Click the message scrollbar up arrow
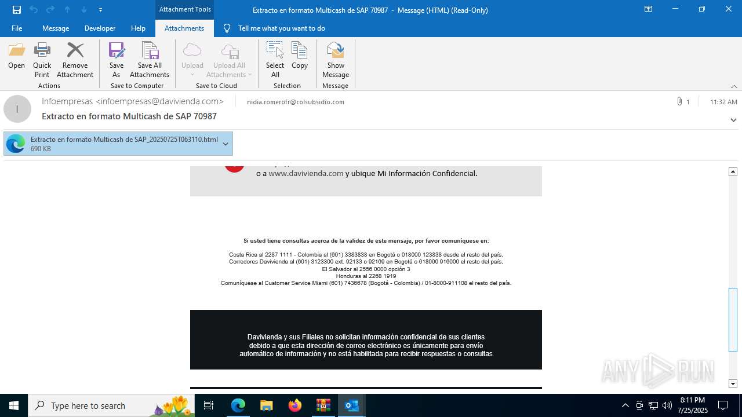Screen dimensions: 742x417 [733, 171]
